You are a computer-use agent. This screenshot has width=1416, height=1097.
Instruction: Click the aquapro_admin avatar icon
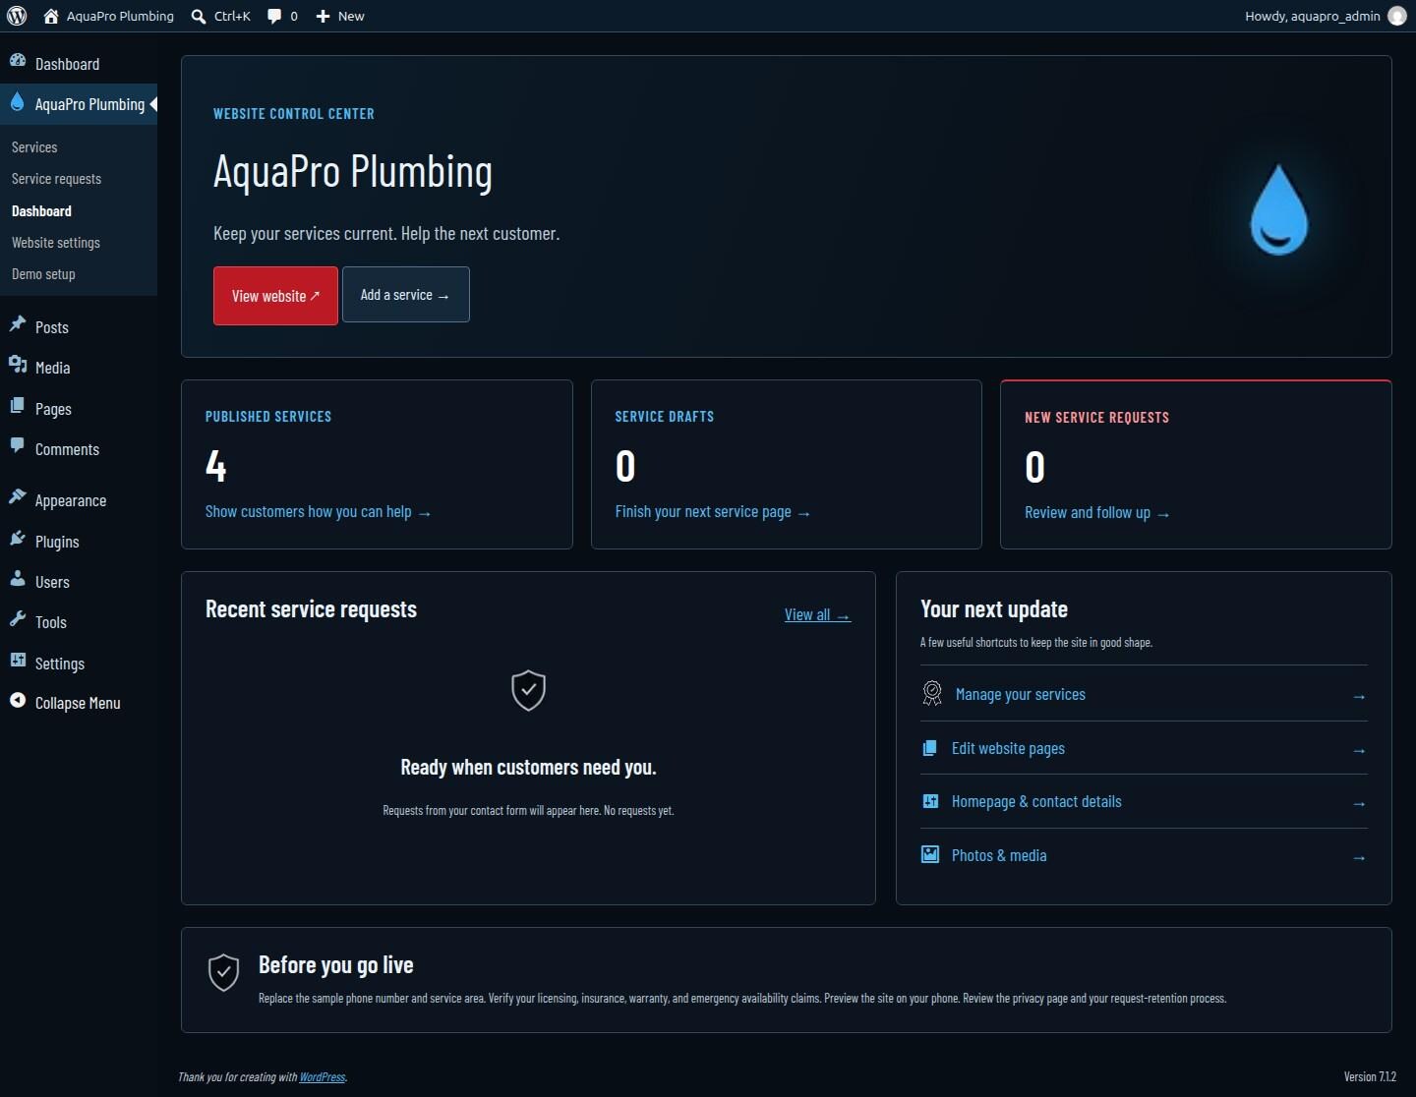1396,16
